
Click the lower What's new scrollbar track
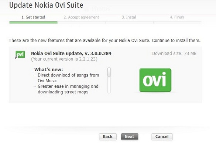pos(109,85)
